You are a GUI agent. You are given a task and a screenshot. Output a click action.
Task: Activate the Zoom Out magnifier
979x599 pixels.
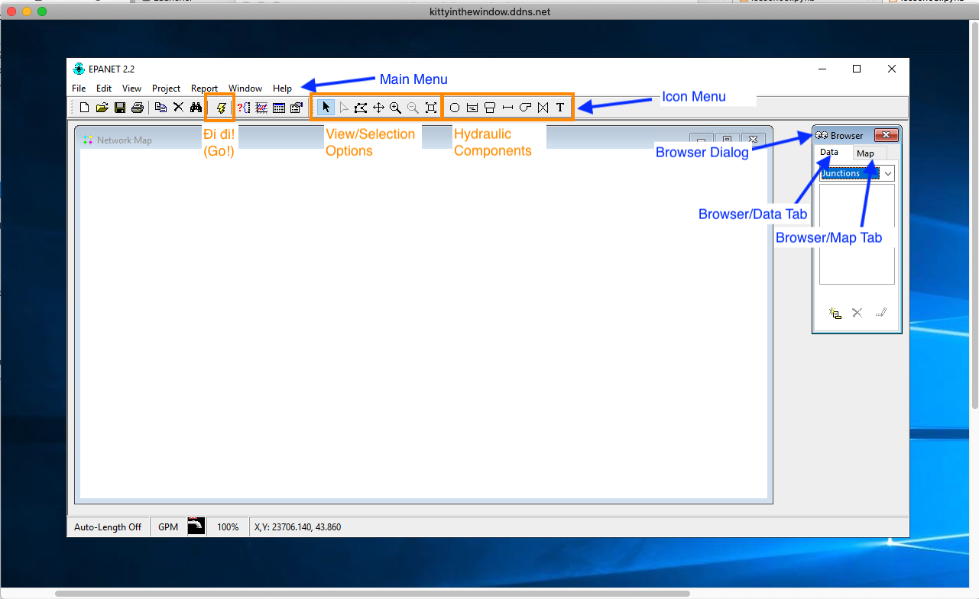(413, 108)
